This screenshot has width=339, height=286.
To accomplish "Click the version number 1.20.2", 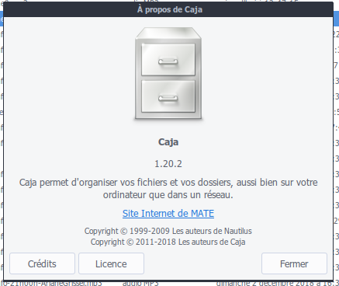I will pos(168,164).
